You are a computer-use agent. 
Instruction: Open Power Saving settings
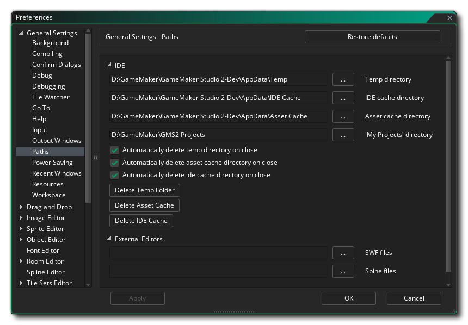[x=53, y=162]
